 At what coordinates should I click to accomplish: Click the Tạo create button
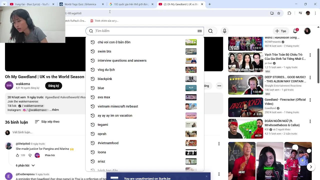[281, 31]
